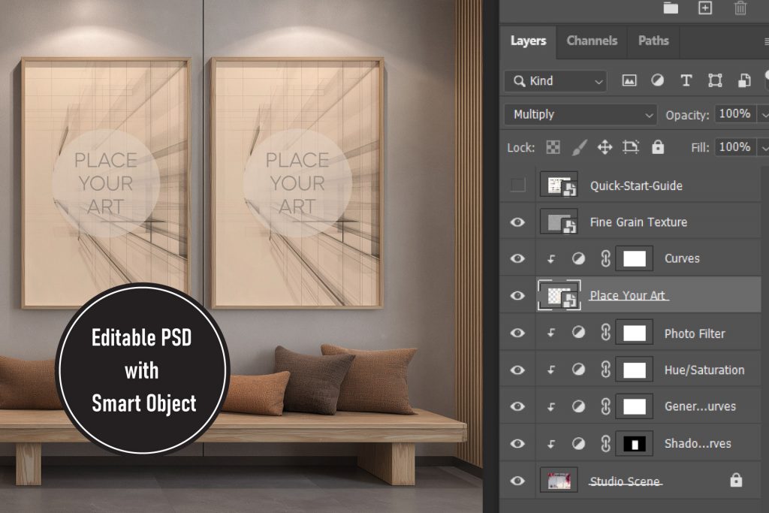Click the delete layer trash icon

pos(740,8)
